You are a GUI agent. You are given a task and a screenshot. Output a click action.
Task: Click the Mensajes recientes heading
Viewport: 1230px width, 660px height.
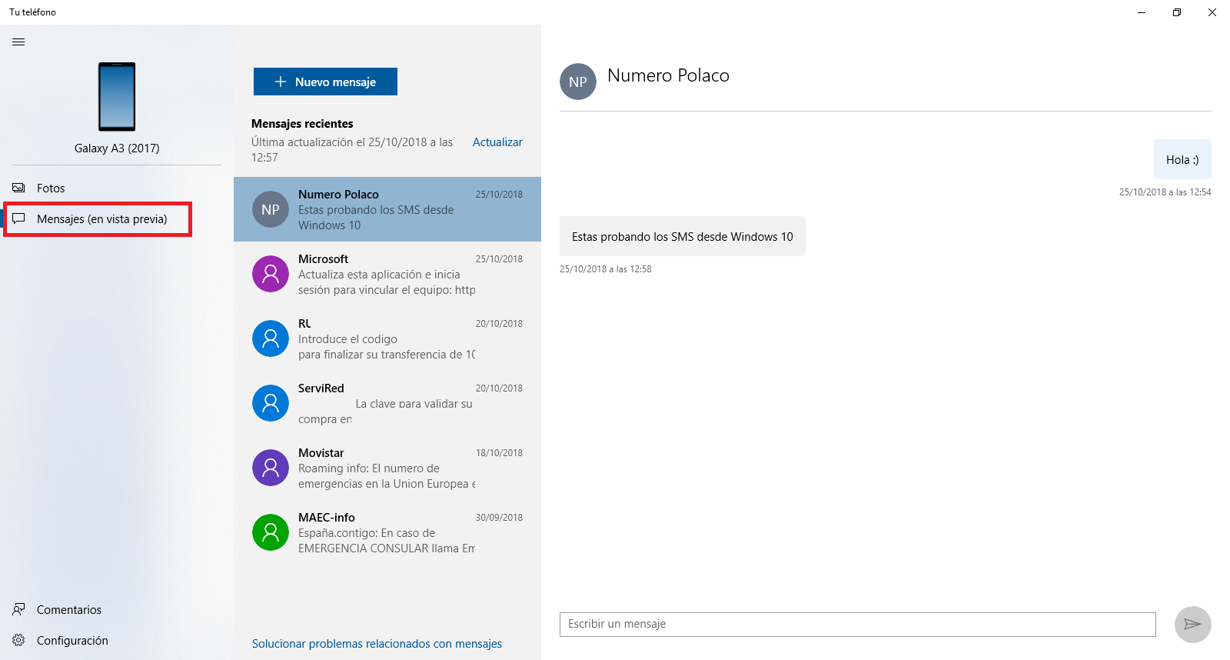(x=302, y=124)
